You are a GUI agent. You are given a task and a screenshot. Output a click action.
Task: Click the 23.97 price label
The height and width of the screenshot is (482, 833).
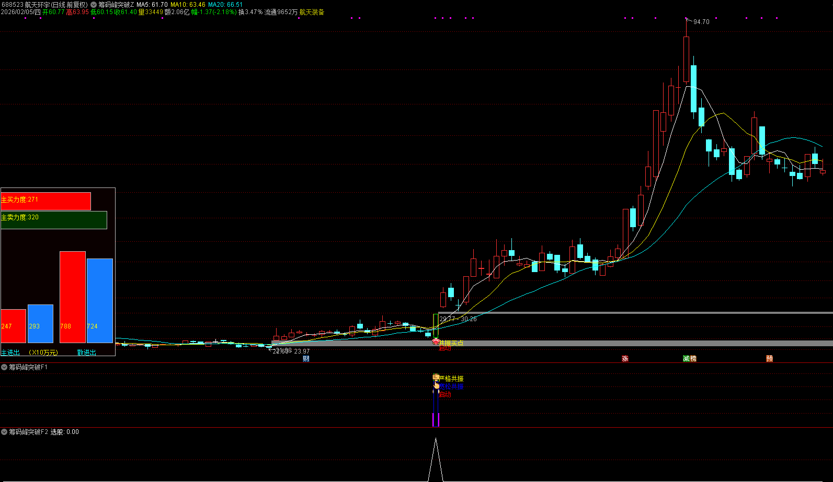tap(302, 351)
